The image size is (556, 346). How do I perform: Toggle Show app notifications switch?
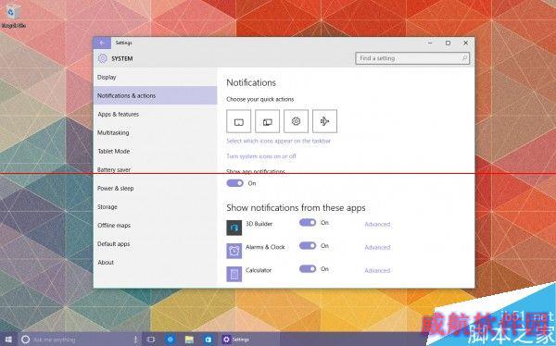click(235, 183)
